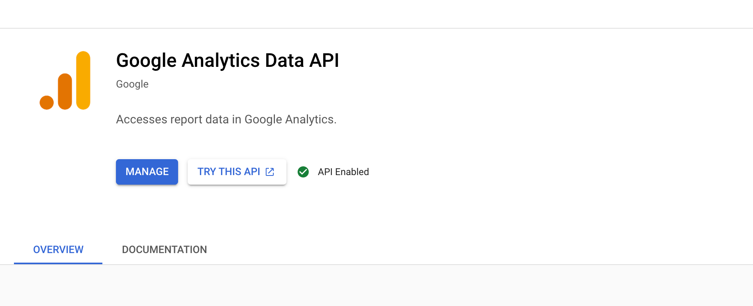This screenshot has width=753, height=306.
Task: Launch TRY THIS API explorer
Action: tap(237, 172)
